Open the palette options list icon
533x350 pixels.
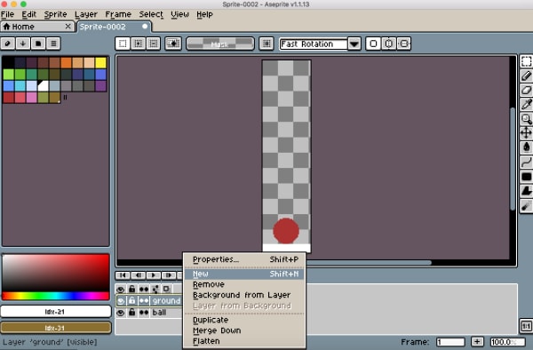[x=53, y=44]
